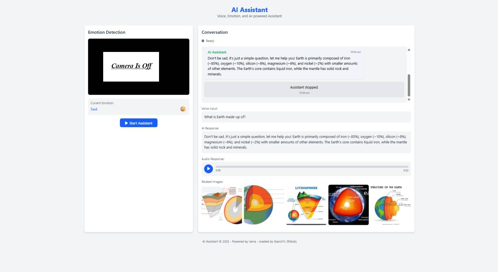Select the Assistant stopped message
Viewport: 498px width, 272px height.
click(x=304, y=89)
